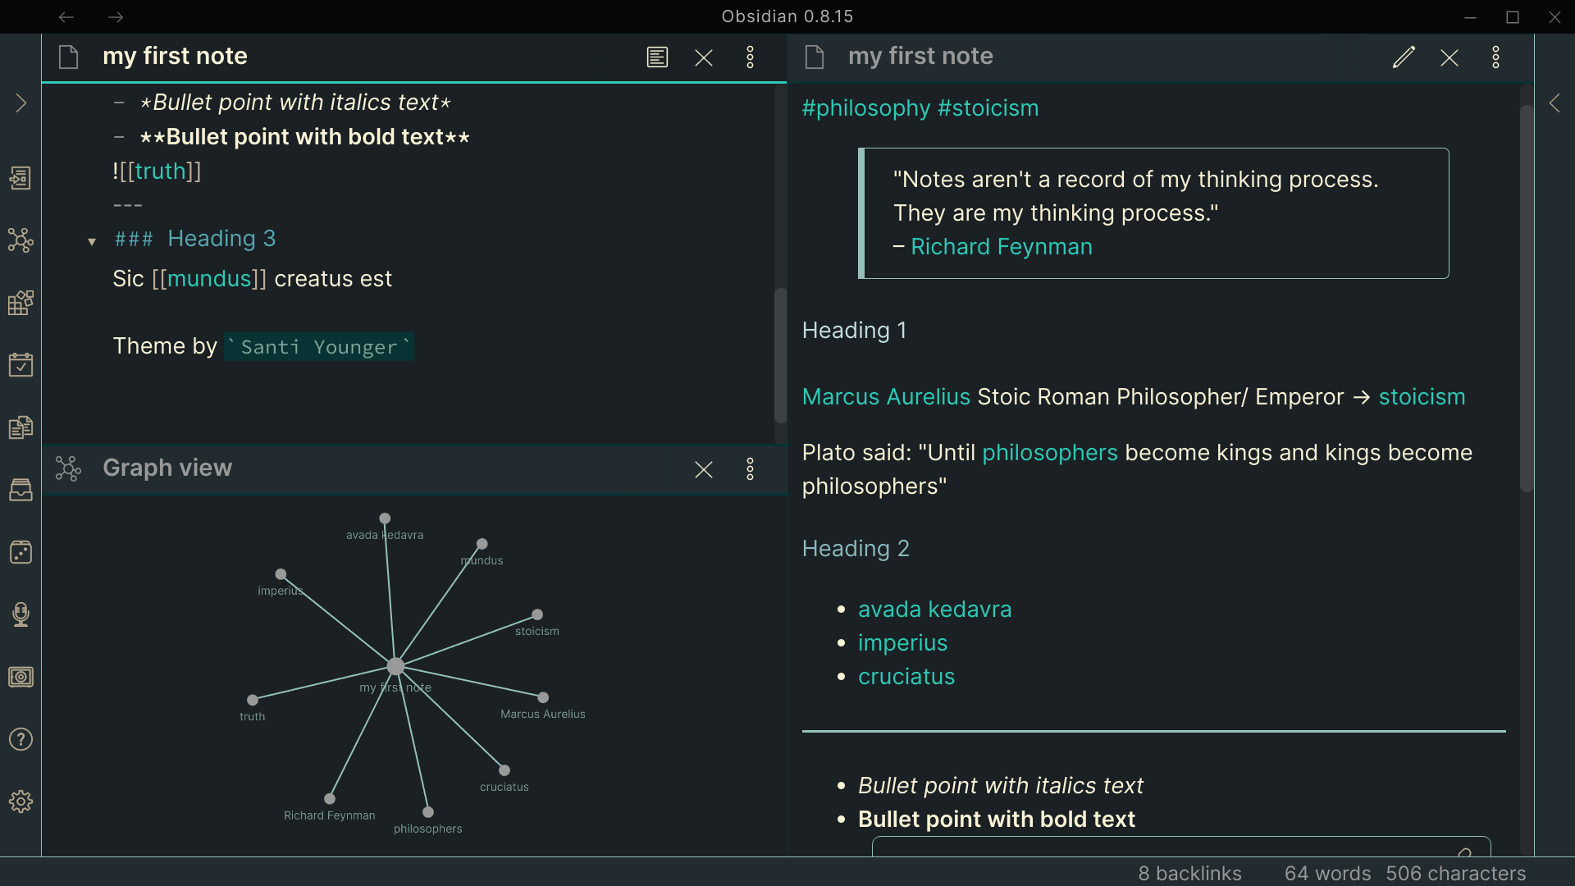The image size is (1575, 886).
Task: Open the Richard Feynman note link
Action: click(1001, 246)
